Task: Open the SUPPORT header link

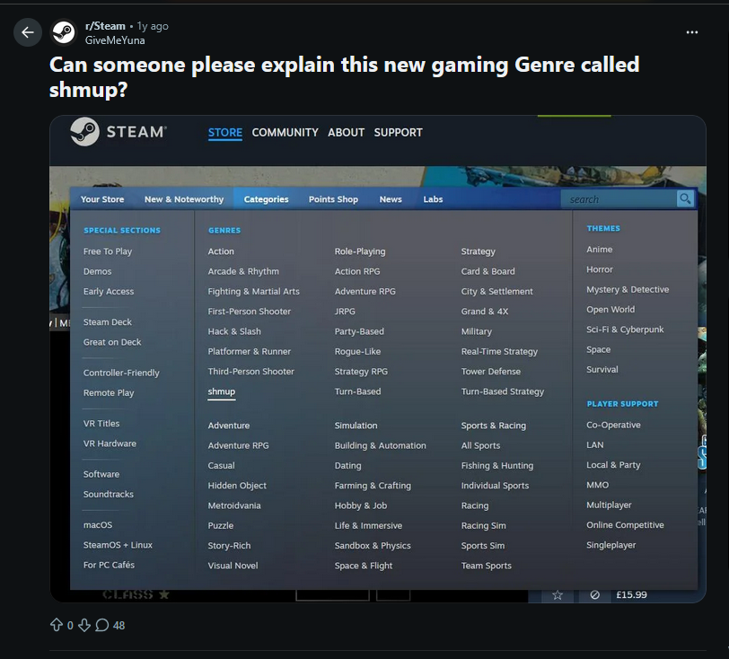Action: 398,133
